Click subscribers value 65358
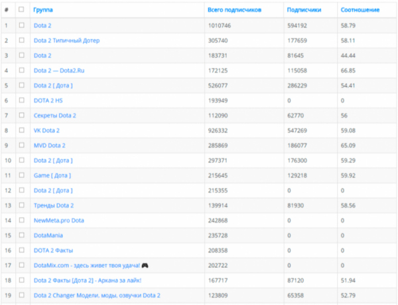The image size is (398, 305). pos(295,295)
